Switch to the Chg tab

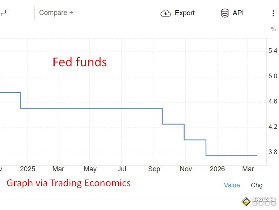point(256,185)
